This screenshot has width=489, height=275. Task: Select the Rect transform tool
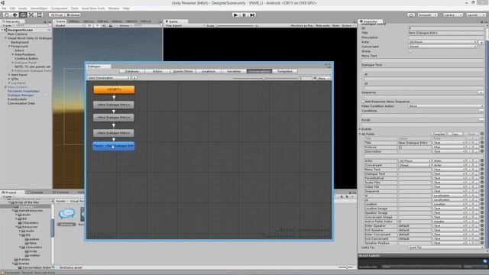40,15
